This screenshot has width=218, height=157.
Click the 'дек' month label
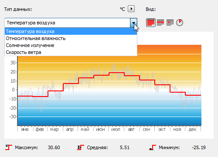coord(192,129)
